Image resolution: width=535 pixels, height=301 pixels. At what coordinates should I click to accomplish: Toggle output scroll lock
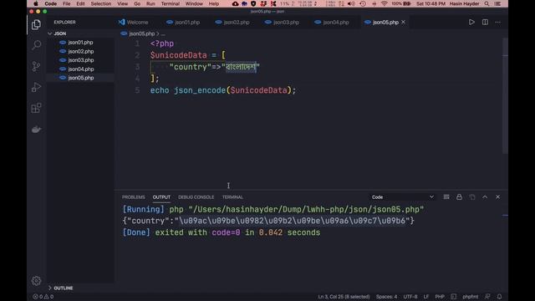(459, 197)
